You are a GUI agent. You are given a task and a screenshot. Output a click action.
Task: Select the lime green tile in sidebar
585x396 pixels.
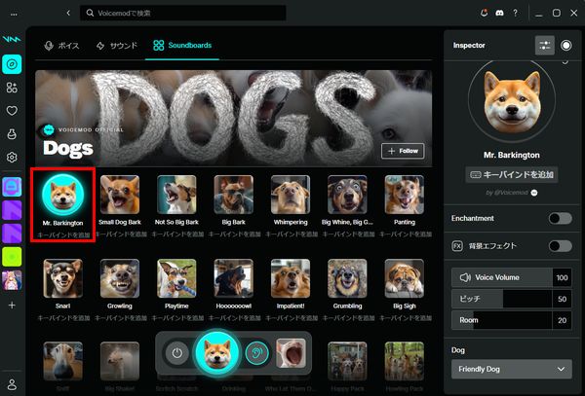tap(12, 257)
